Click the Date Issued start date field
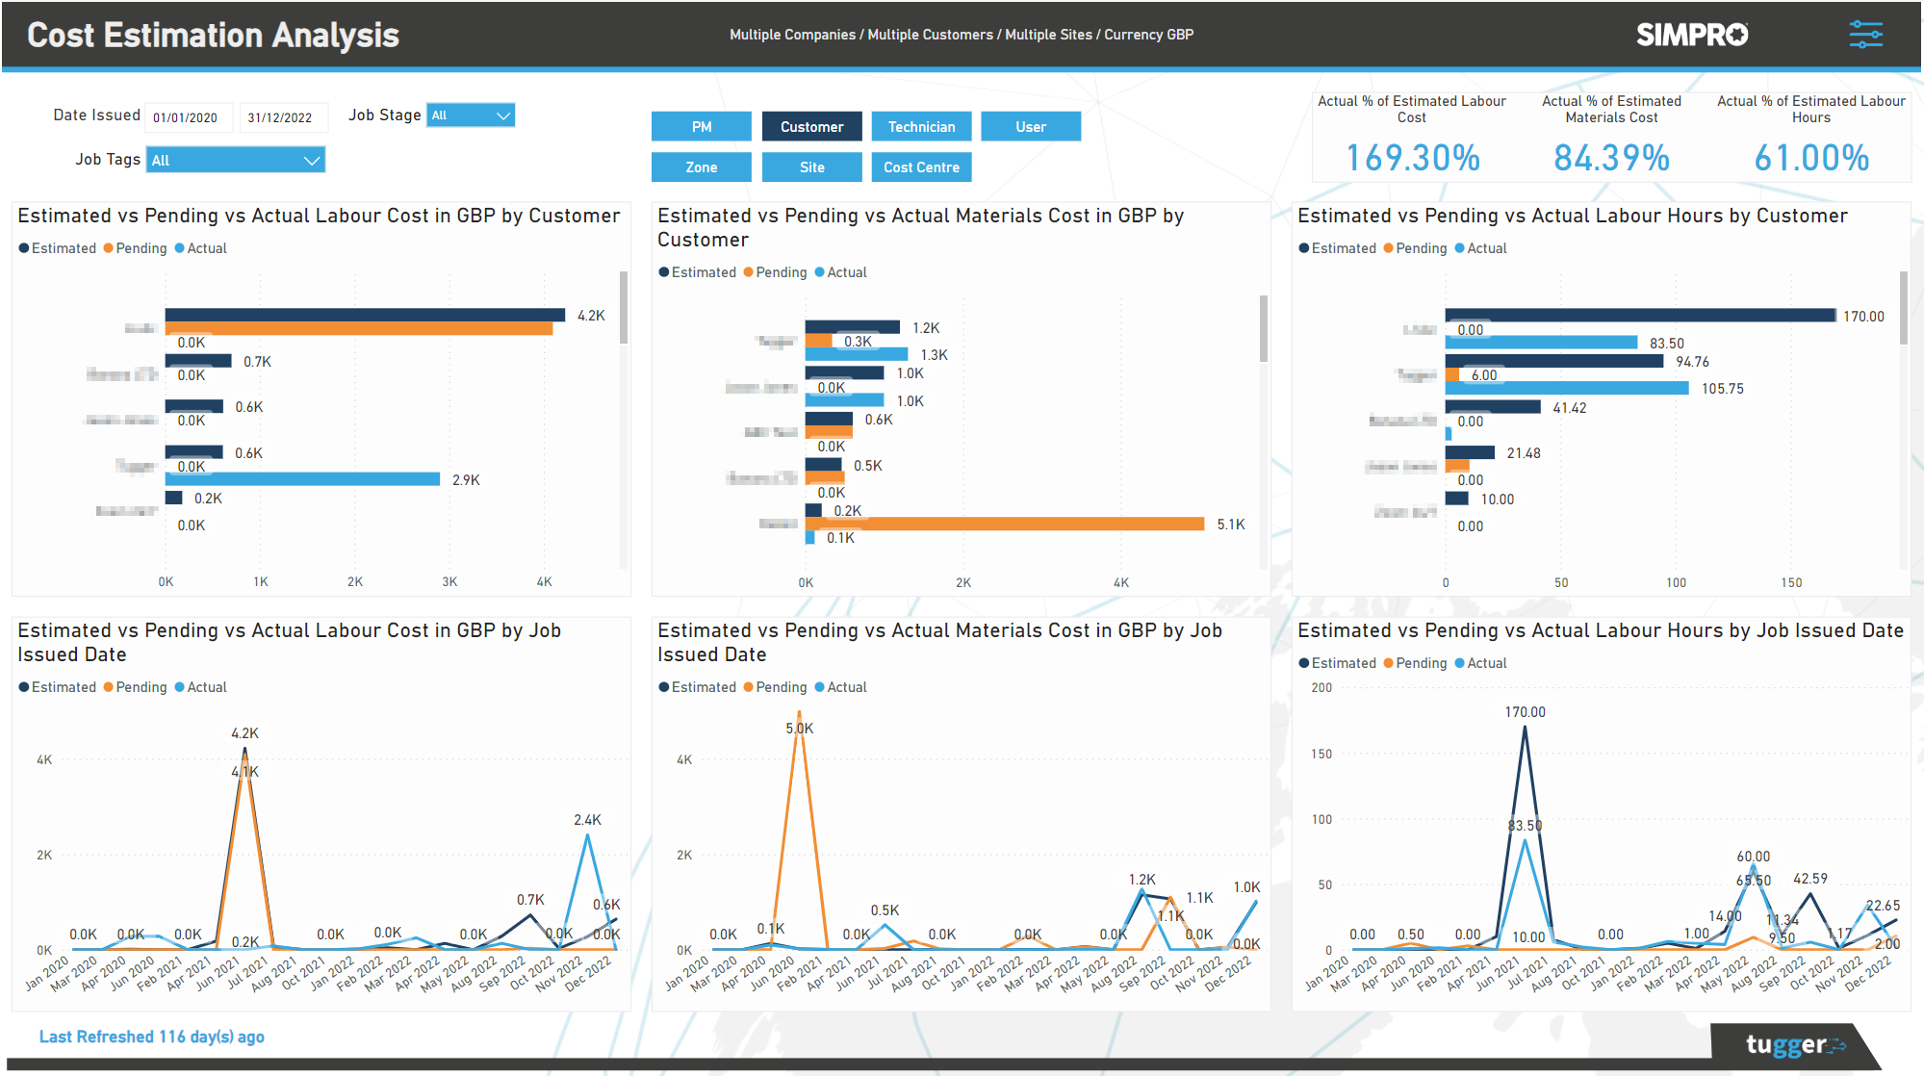This screenshot has height=1076, width=1924. pos(188,116)
